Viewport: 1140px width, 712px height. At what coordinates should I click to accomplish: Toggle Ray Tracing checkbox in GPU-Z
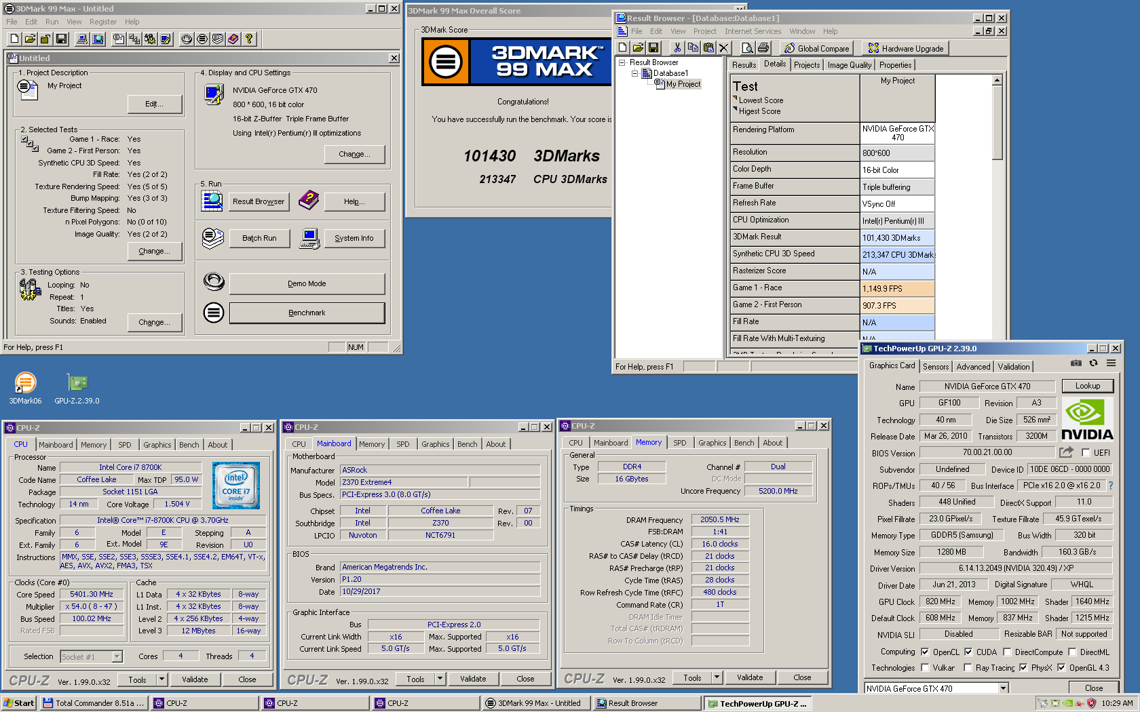point(968,668)
